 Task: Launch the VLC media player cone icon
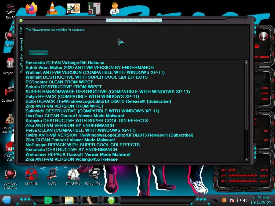[x=52, y=8]
